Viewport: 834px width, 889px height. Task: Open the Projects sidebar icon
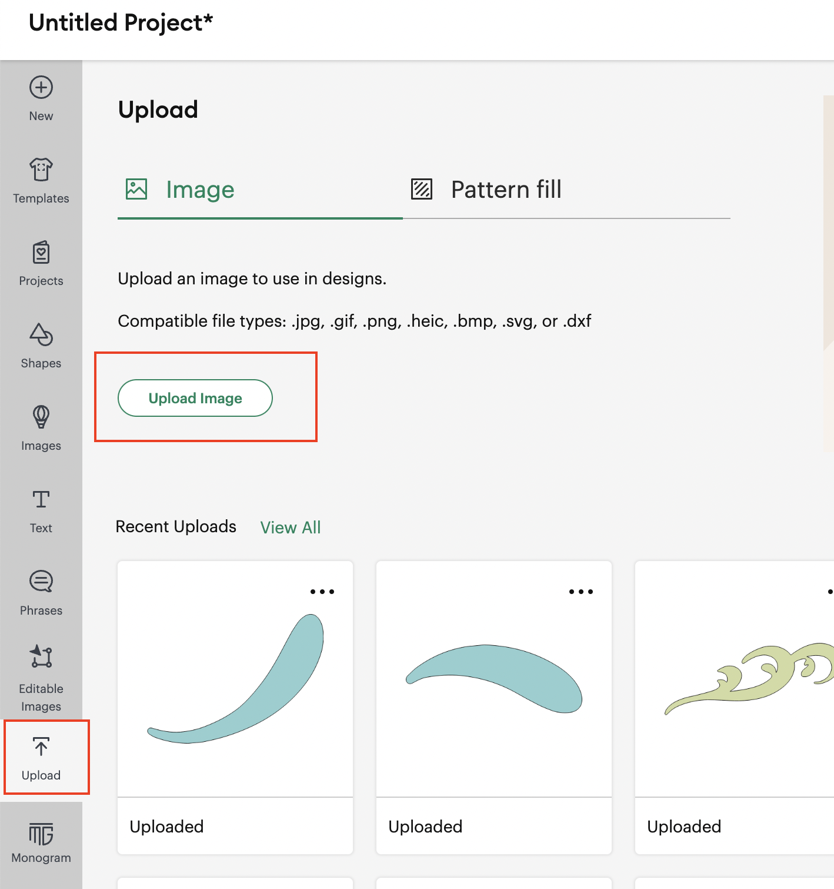tap(41, 263)
